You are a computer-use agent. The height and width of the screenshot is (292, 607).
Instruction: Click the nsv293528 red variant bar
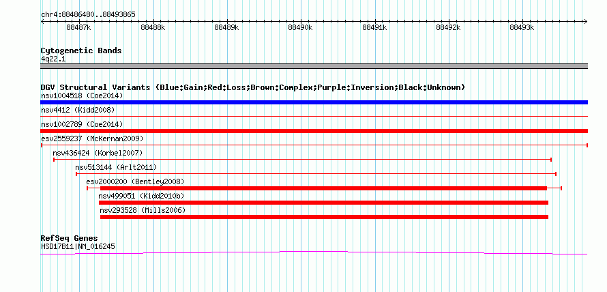(x=324, y=217)
